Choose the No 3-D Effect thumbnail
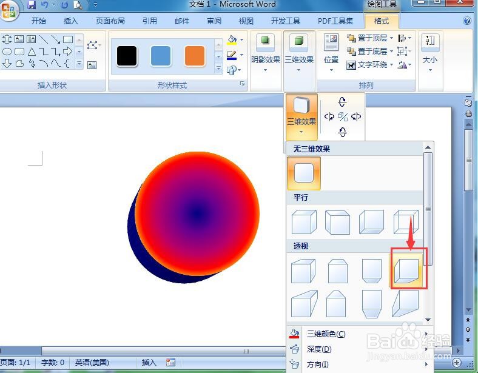478x373 pixels. tap(304, 173)
